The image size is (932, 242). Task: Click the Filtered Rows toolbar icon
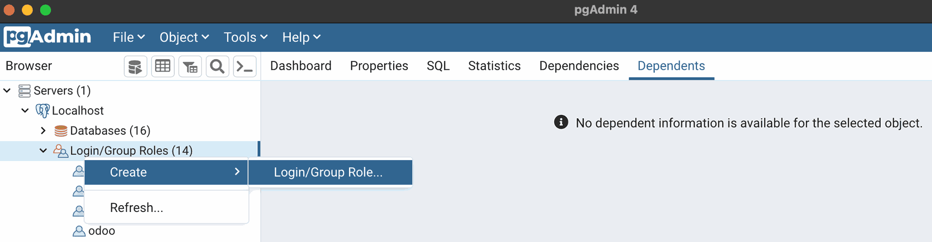coord(190,66)
